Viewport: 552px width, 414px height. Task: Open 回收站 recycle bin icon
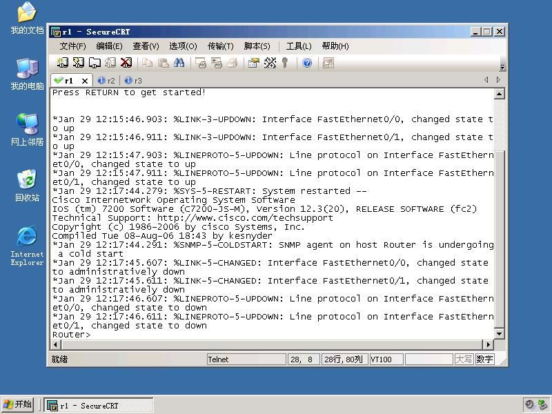pyautogui.click(x=27, y=186)
